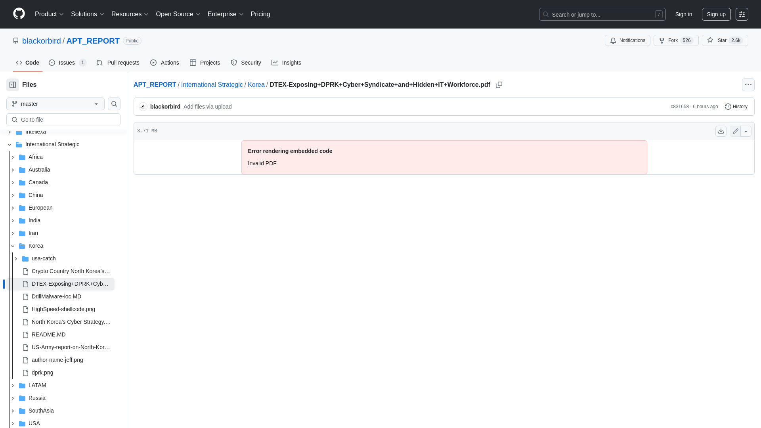Viewport: 761px width, 428px height.
Task: Click the search files magnifier button
Action: (114, 104)
